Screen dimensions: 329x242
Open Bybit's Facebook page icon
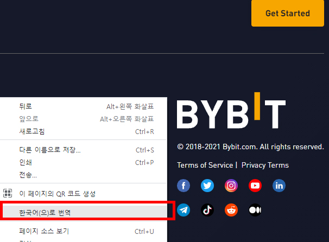click(184, 186)
